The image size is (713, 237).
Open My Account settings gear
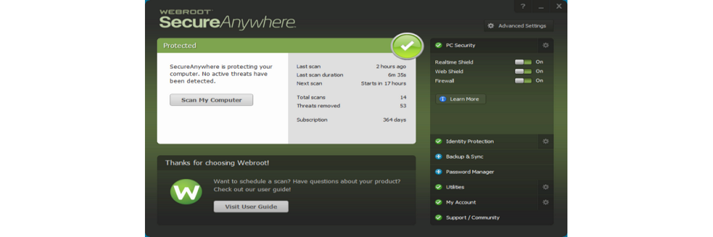click(x=545, y=202)
